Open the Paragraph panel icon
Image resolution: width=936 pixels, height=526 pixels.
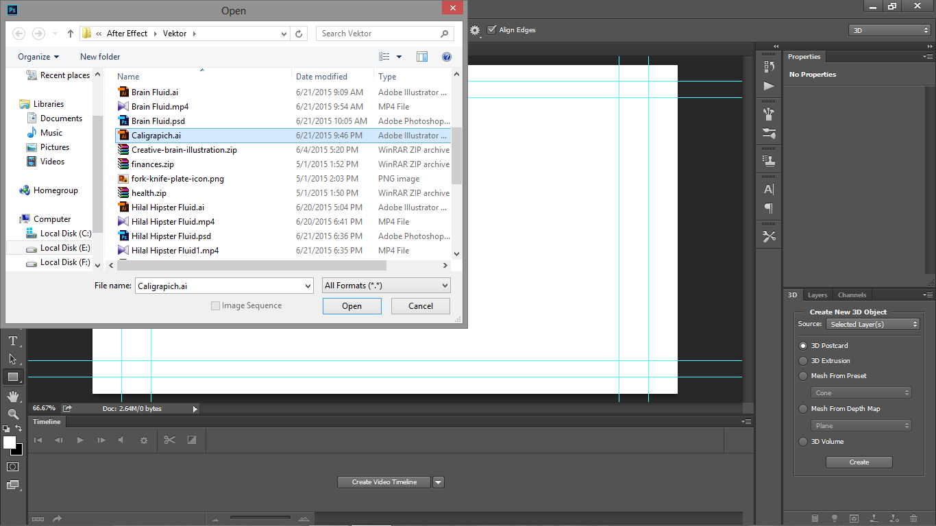[769, 208]
